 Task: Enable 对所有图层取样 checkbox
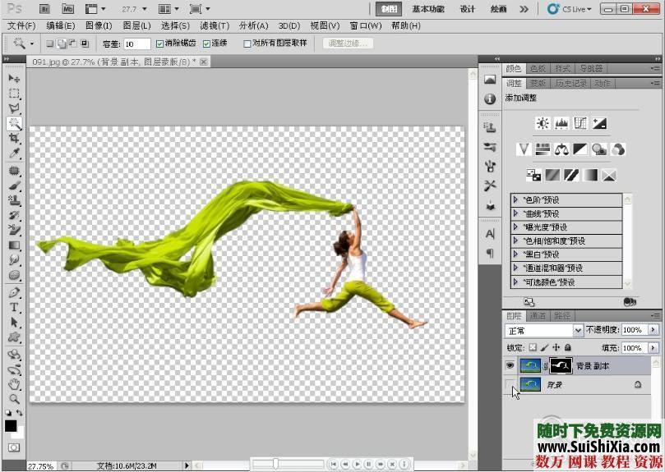[247, 44]
